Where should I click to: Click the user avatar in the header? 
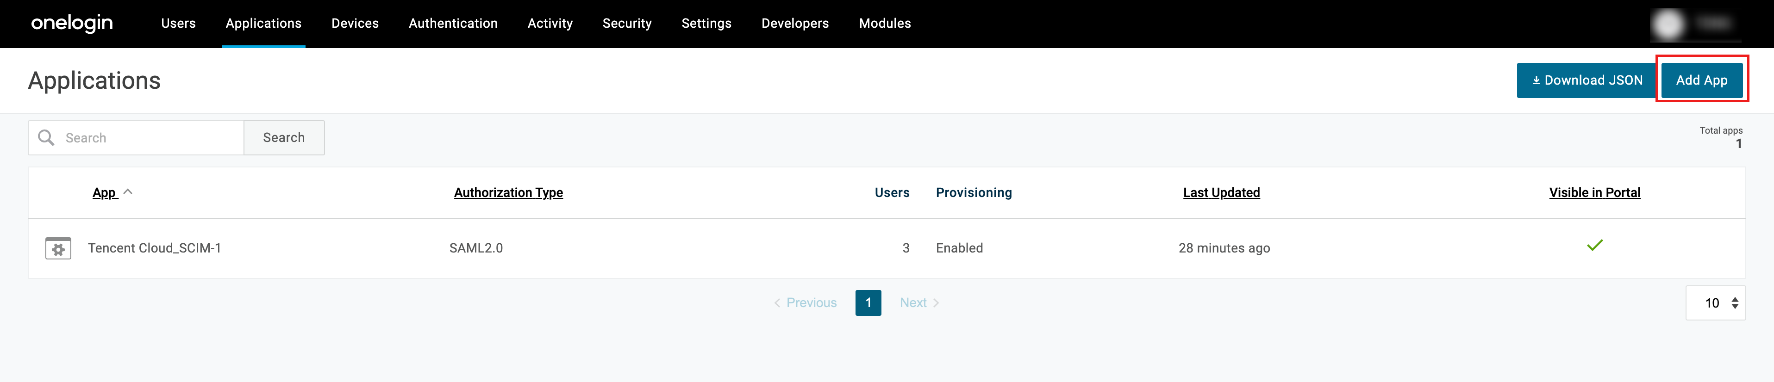click(1667, 24)
